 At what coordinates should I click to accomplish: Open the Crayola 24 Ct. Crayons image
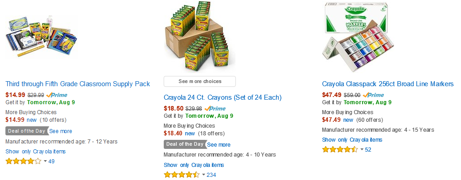pos(200,37)
